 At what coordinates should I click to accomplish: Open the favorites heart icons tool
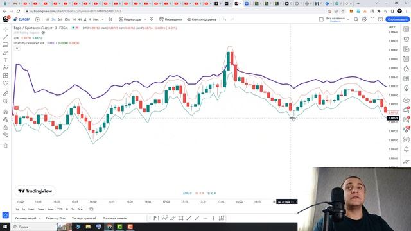click(x=6, y=83)
